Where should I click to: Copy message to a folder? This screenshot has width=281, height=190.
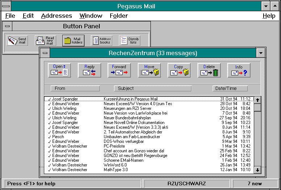(179, 70)
